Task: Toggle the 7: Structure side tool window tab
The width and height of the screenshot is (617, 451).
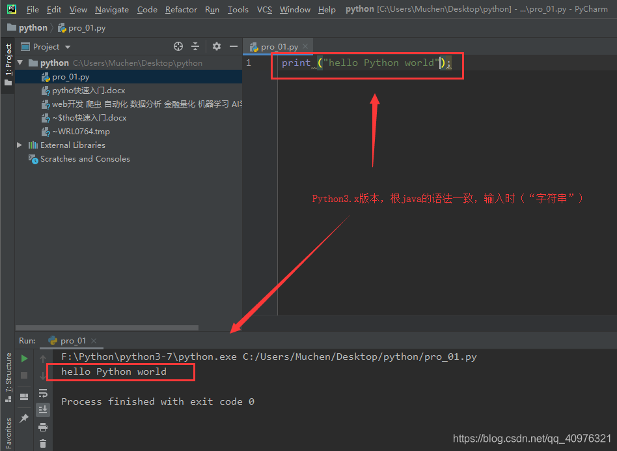Action: pyautogui.click(x=8, y=378)
